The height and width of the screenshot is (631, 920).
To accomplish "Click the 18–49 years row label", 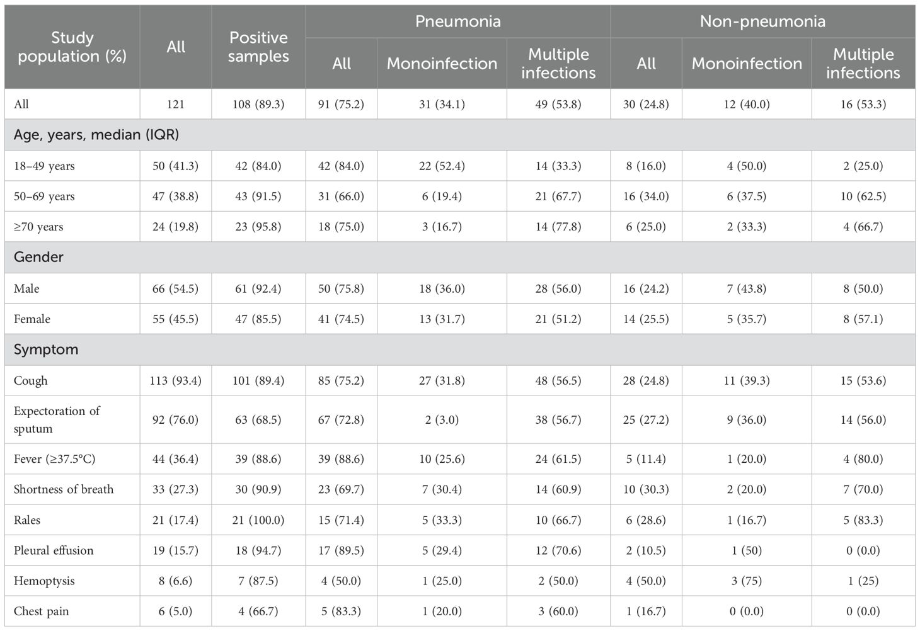I will point(44,166).
